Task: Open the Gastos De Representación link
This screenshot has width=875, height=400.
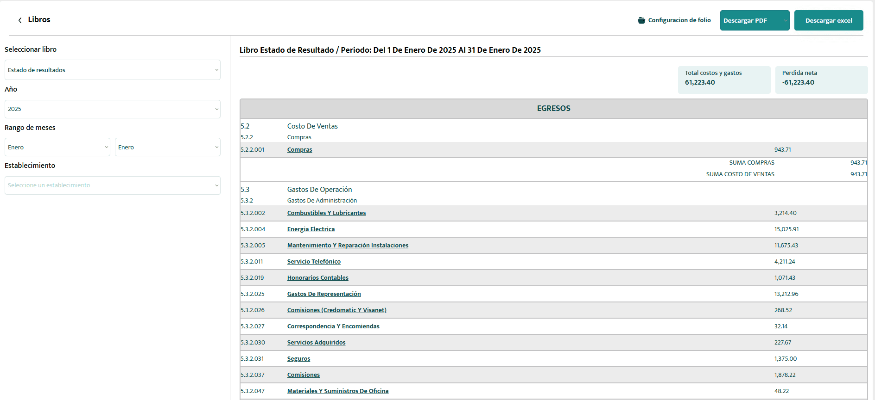Action: 324,294
